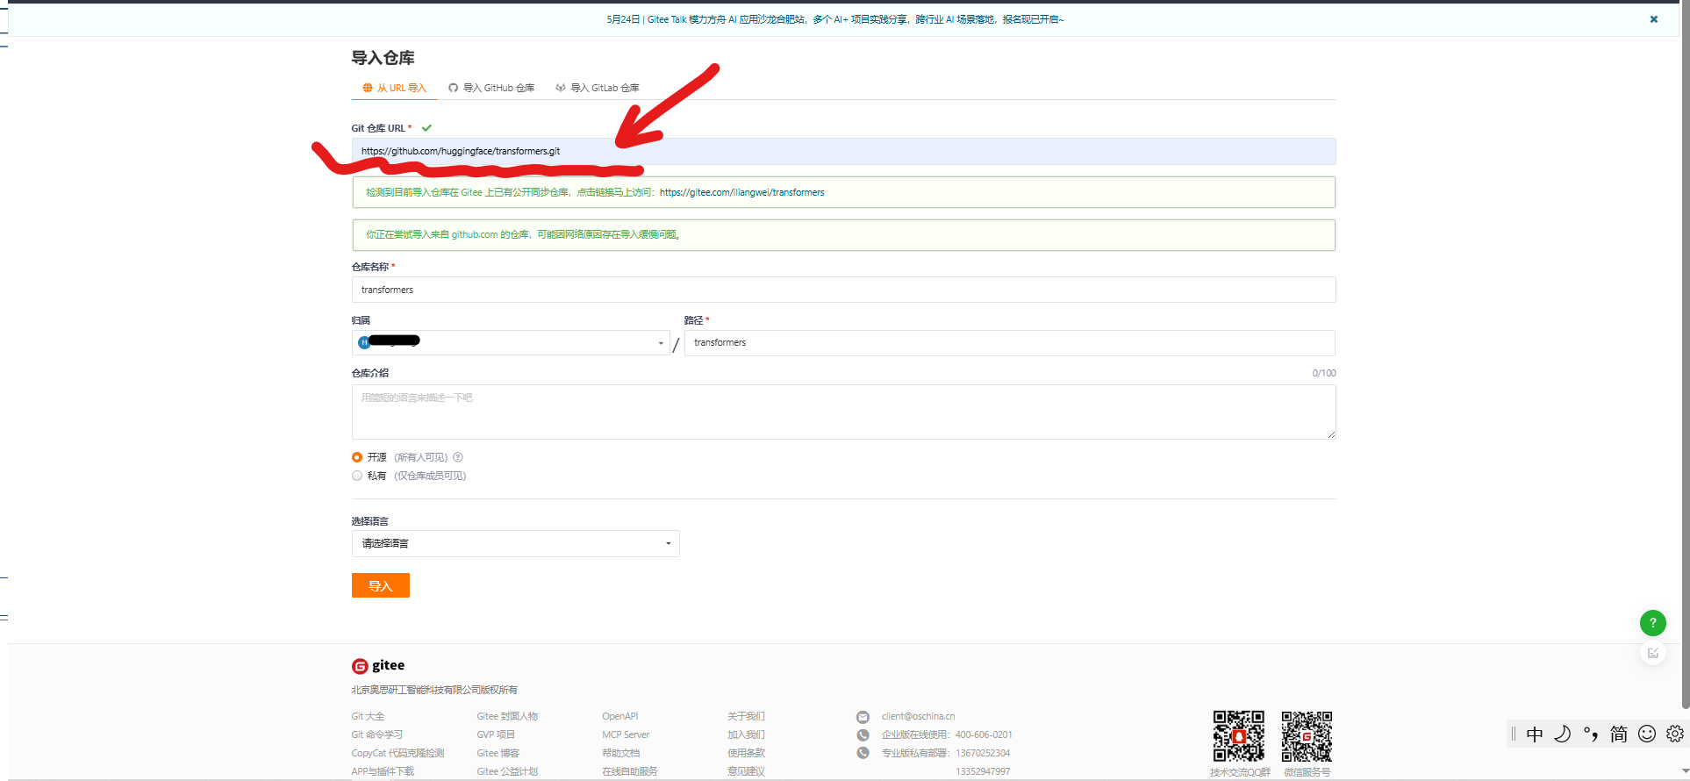
Task: Expand the 归属 owner dropdown
Action: pyautogui.click(x=511, y=342)
